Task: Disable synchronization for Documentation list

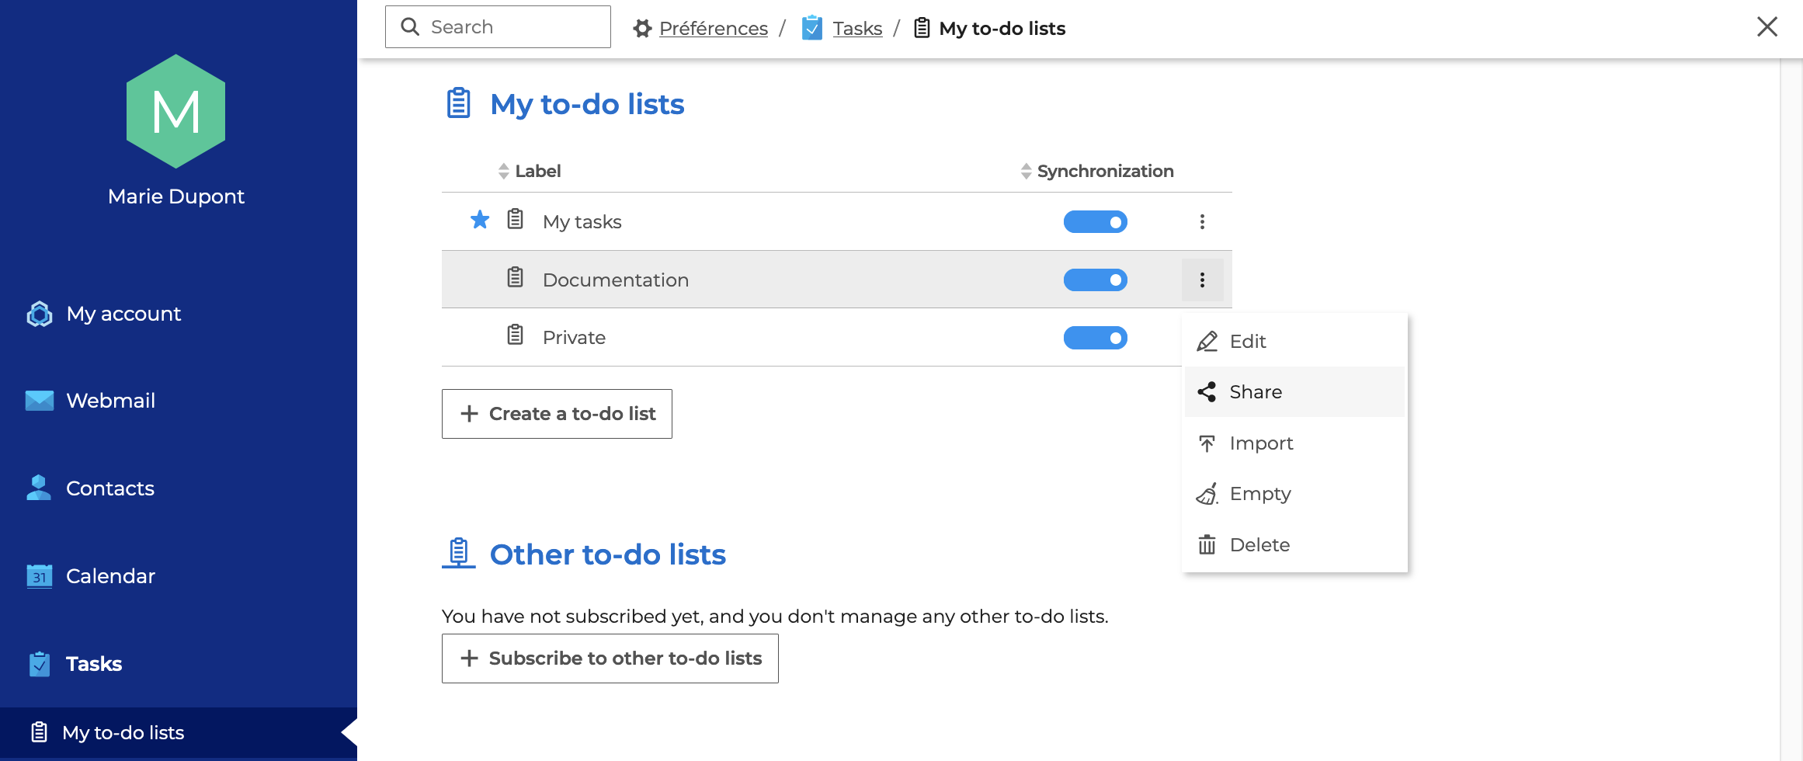Action: [x=1095, y=280]
